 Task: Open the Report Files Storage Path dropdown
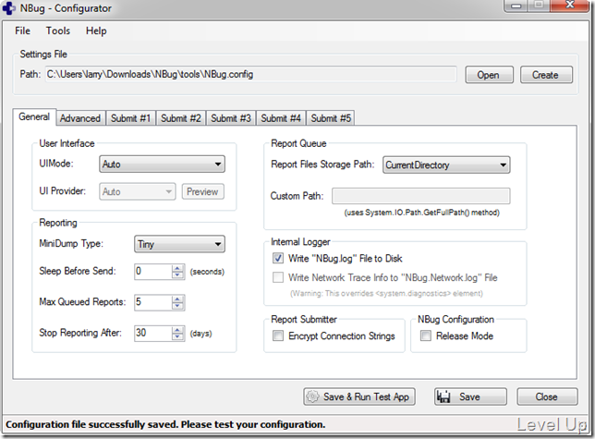446,165
